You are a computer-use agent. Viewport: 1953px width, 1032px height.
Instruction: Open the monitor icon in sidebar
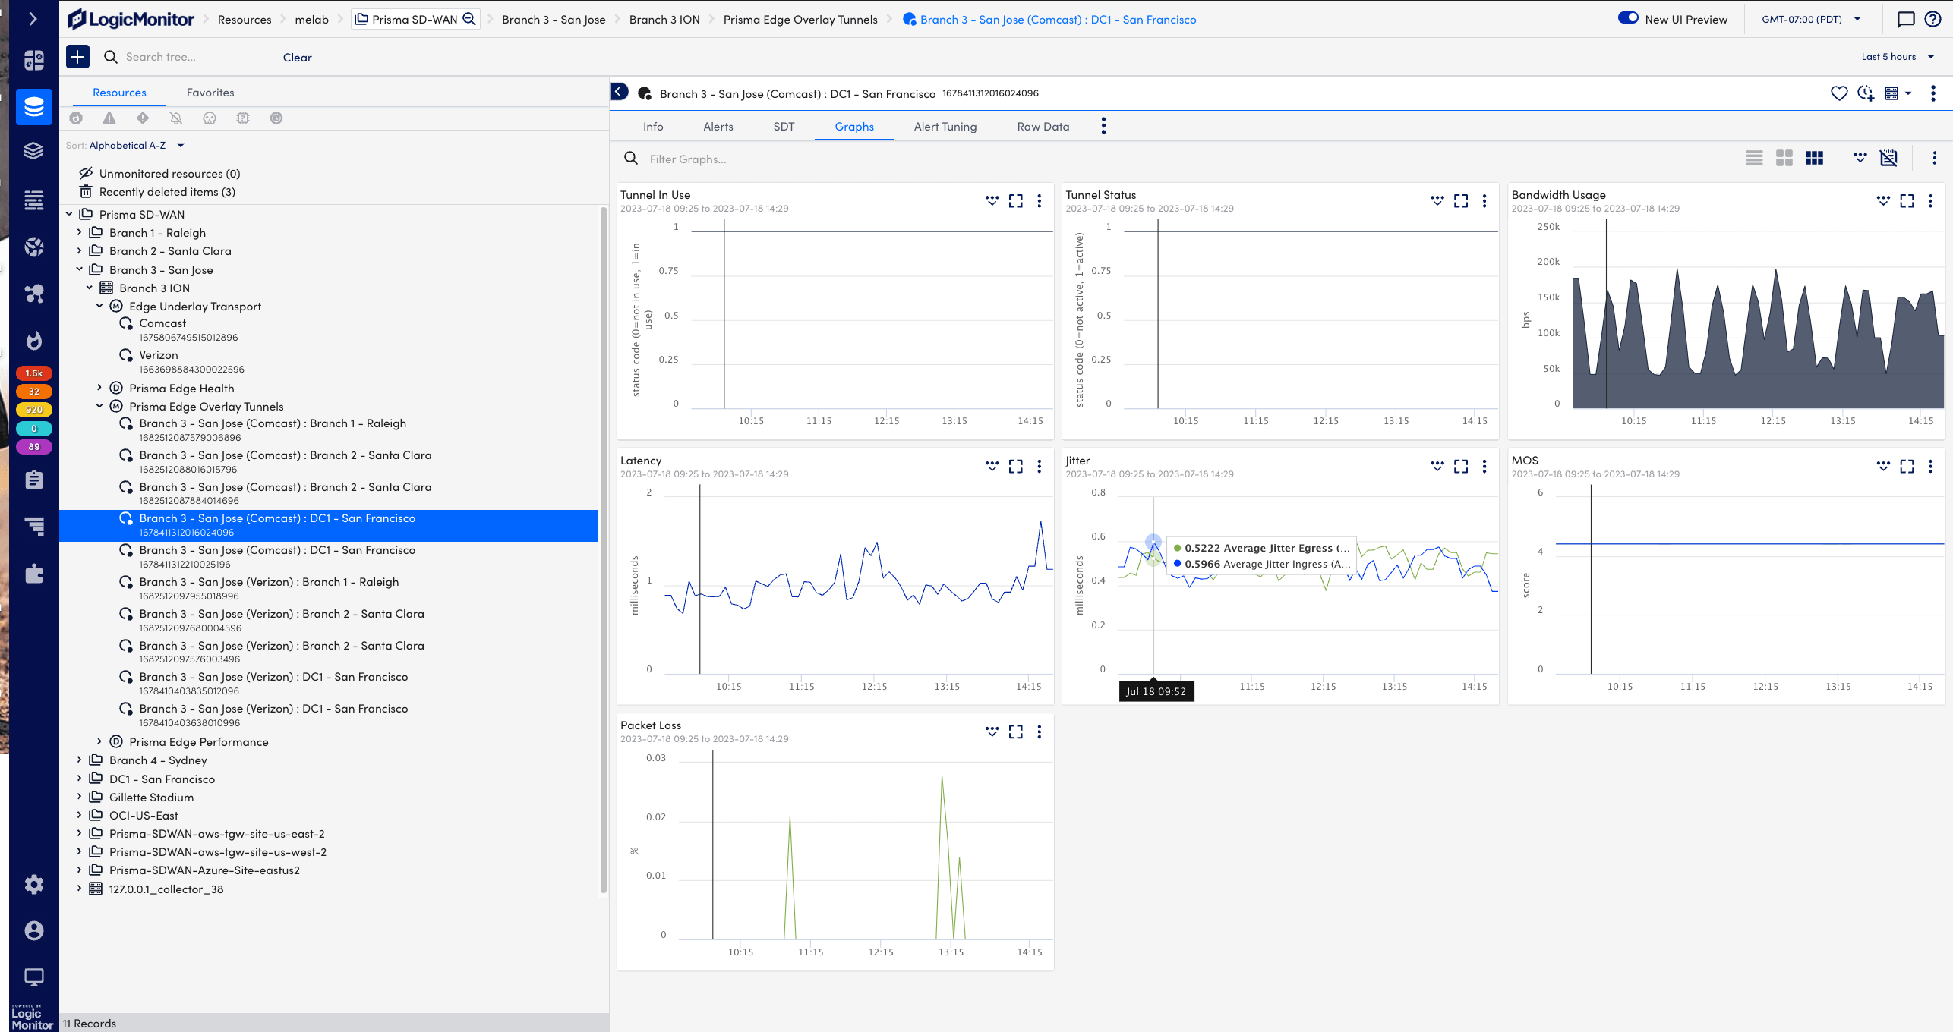[33, 977]
